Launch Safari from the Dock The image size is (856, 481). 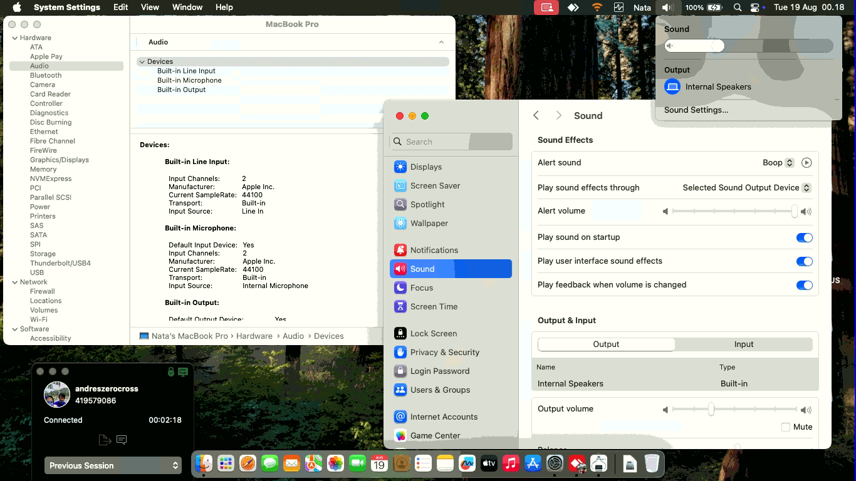coord(248,463)
